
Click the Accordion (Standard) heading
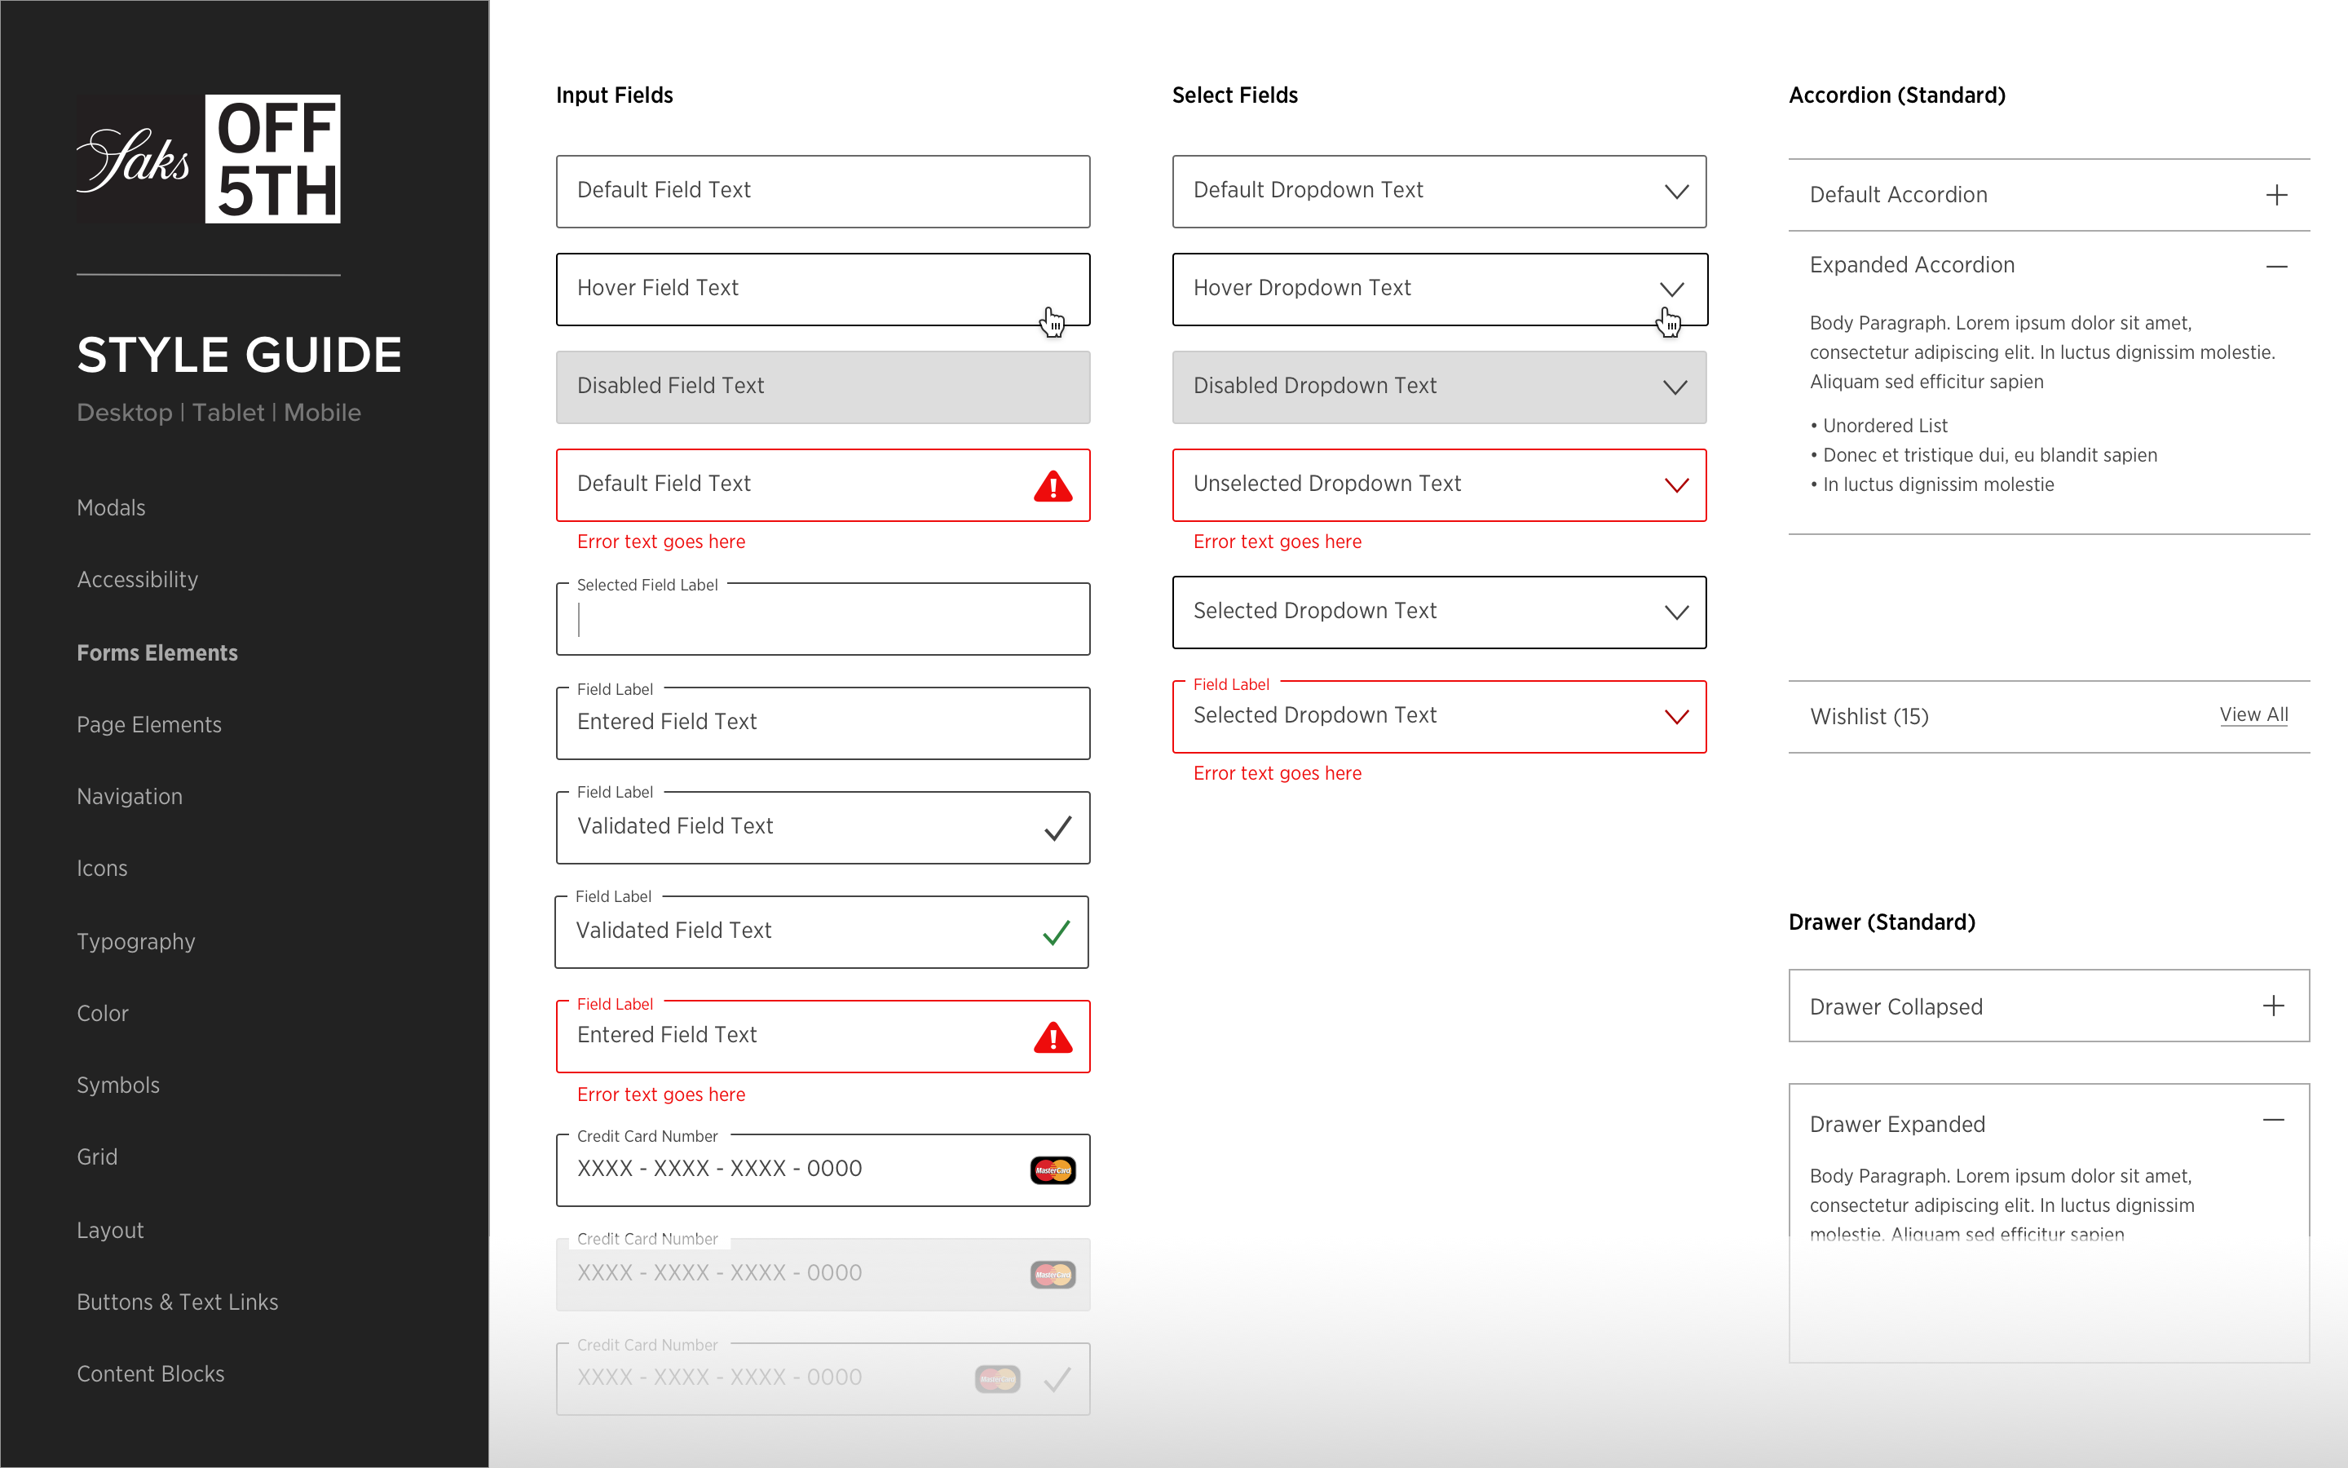[1897, 95]
